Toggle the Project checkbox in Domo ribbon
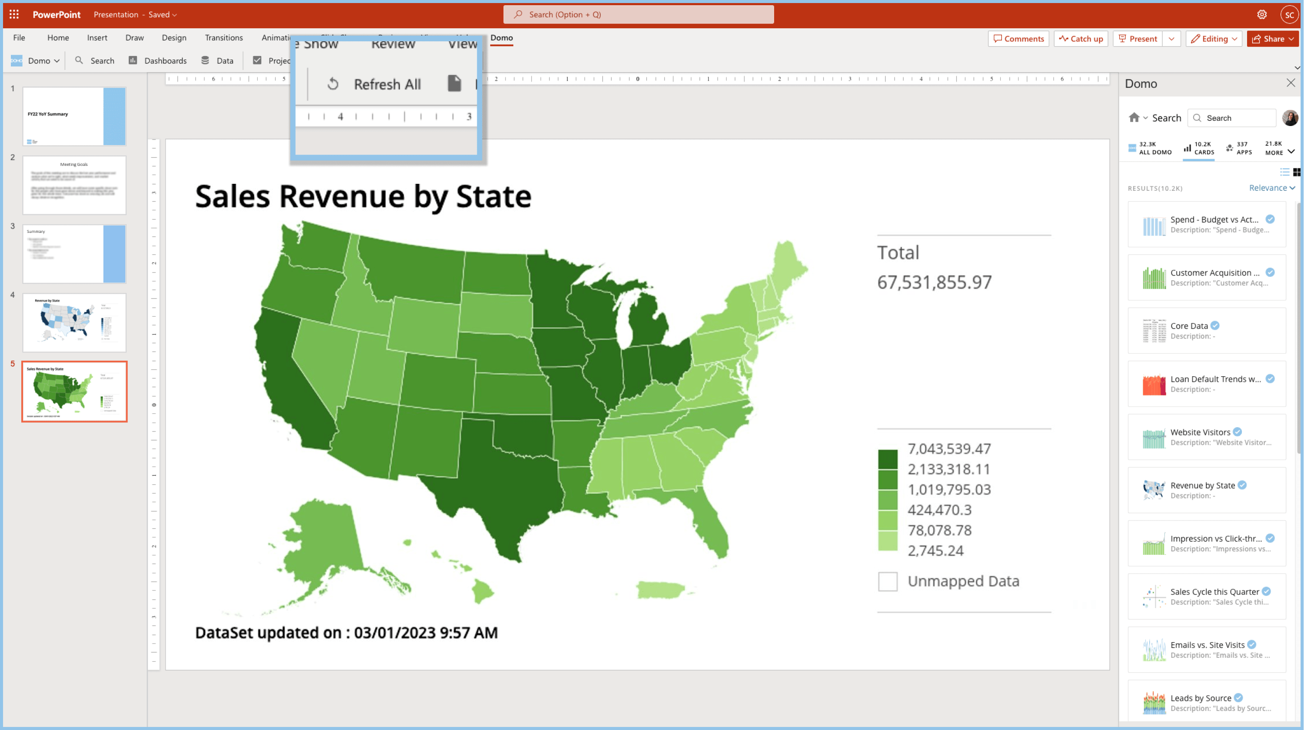1304x730 pixels. click(x=257, y=61)
